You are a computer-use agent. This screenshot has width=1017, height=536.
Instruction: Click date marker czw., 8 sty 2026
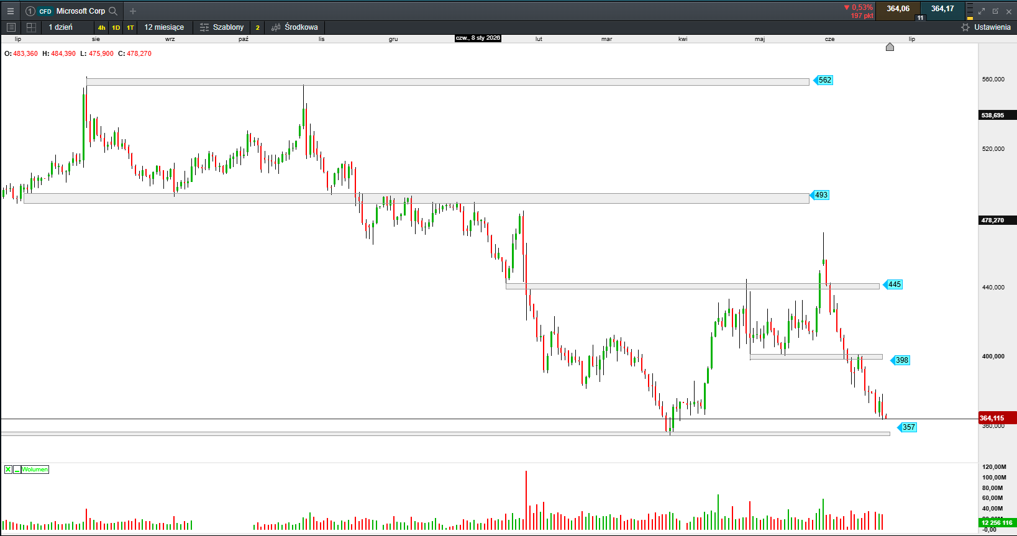(x=478, y=38)
